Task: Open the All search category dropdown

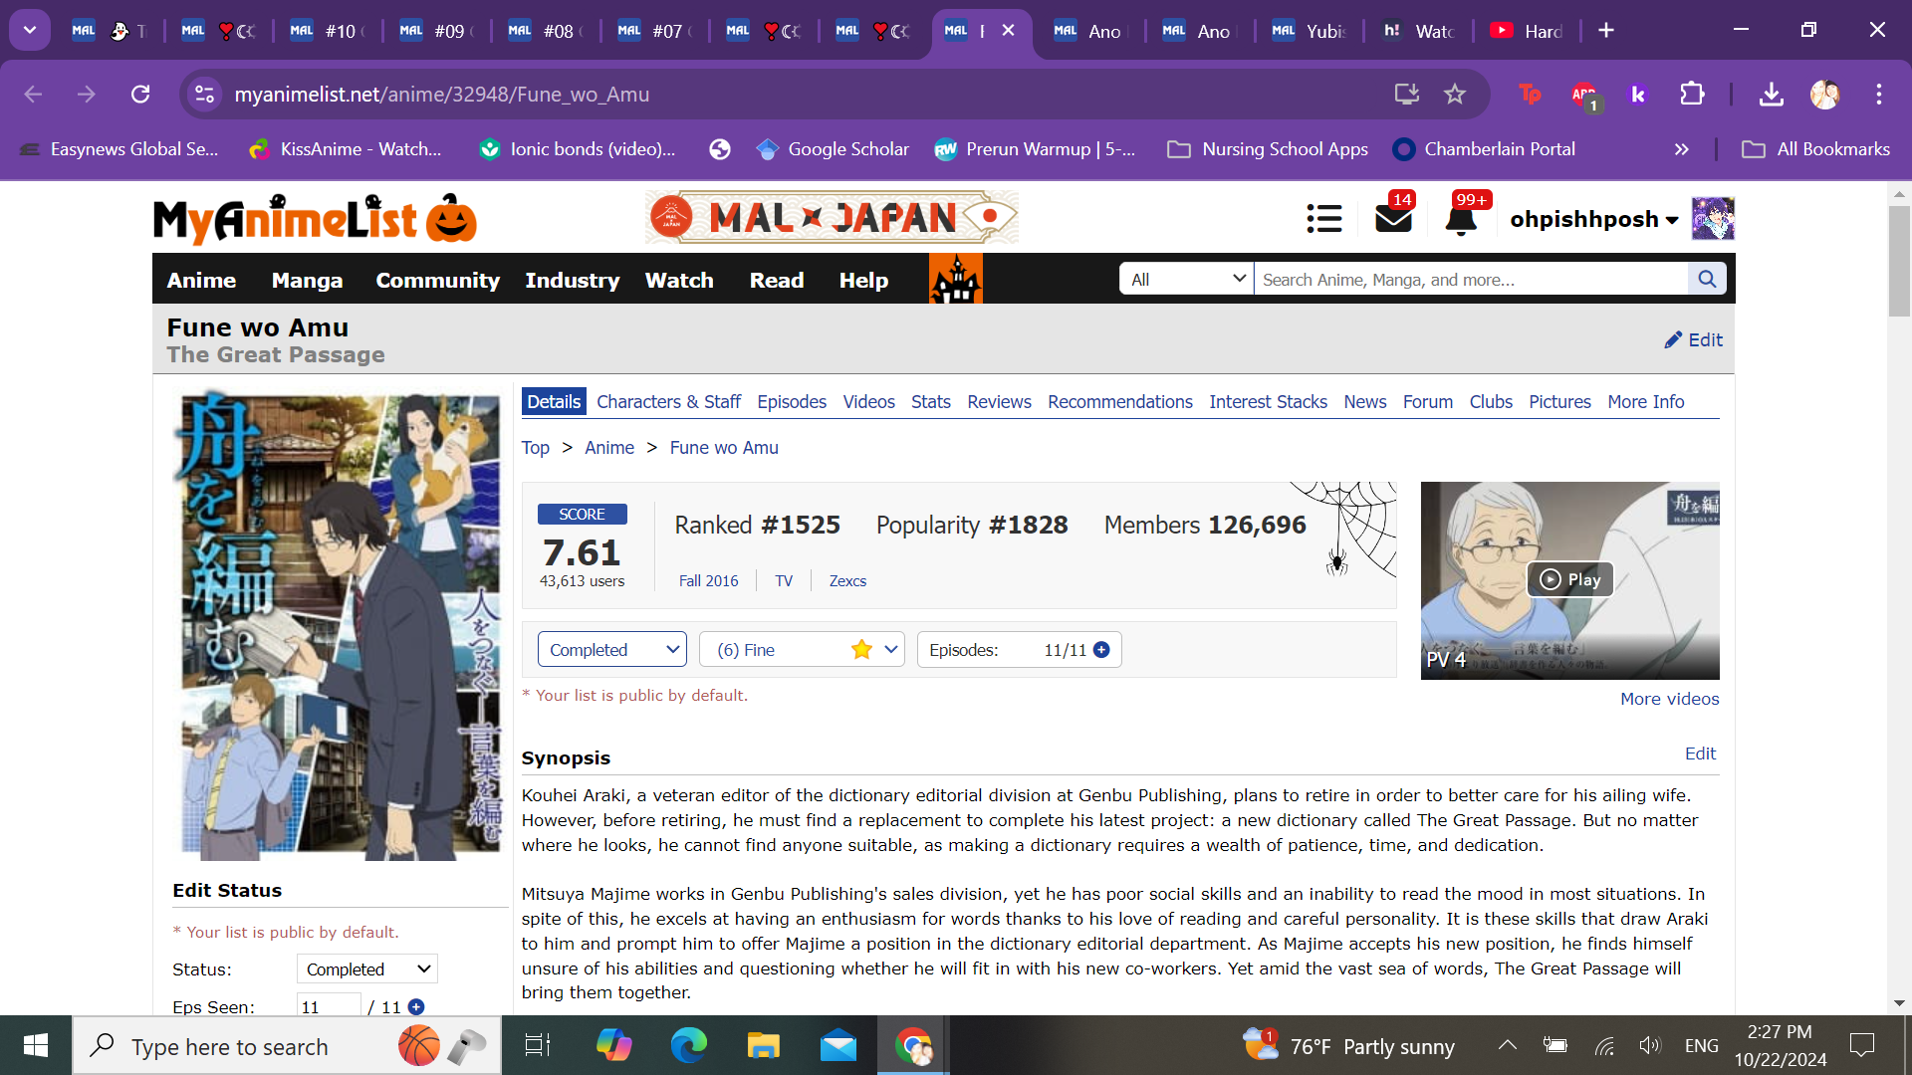Action: [x=1187, y=280]
